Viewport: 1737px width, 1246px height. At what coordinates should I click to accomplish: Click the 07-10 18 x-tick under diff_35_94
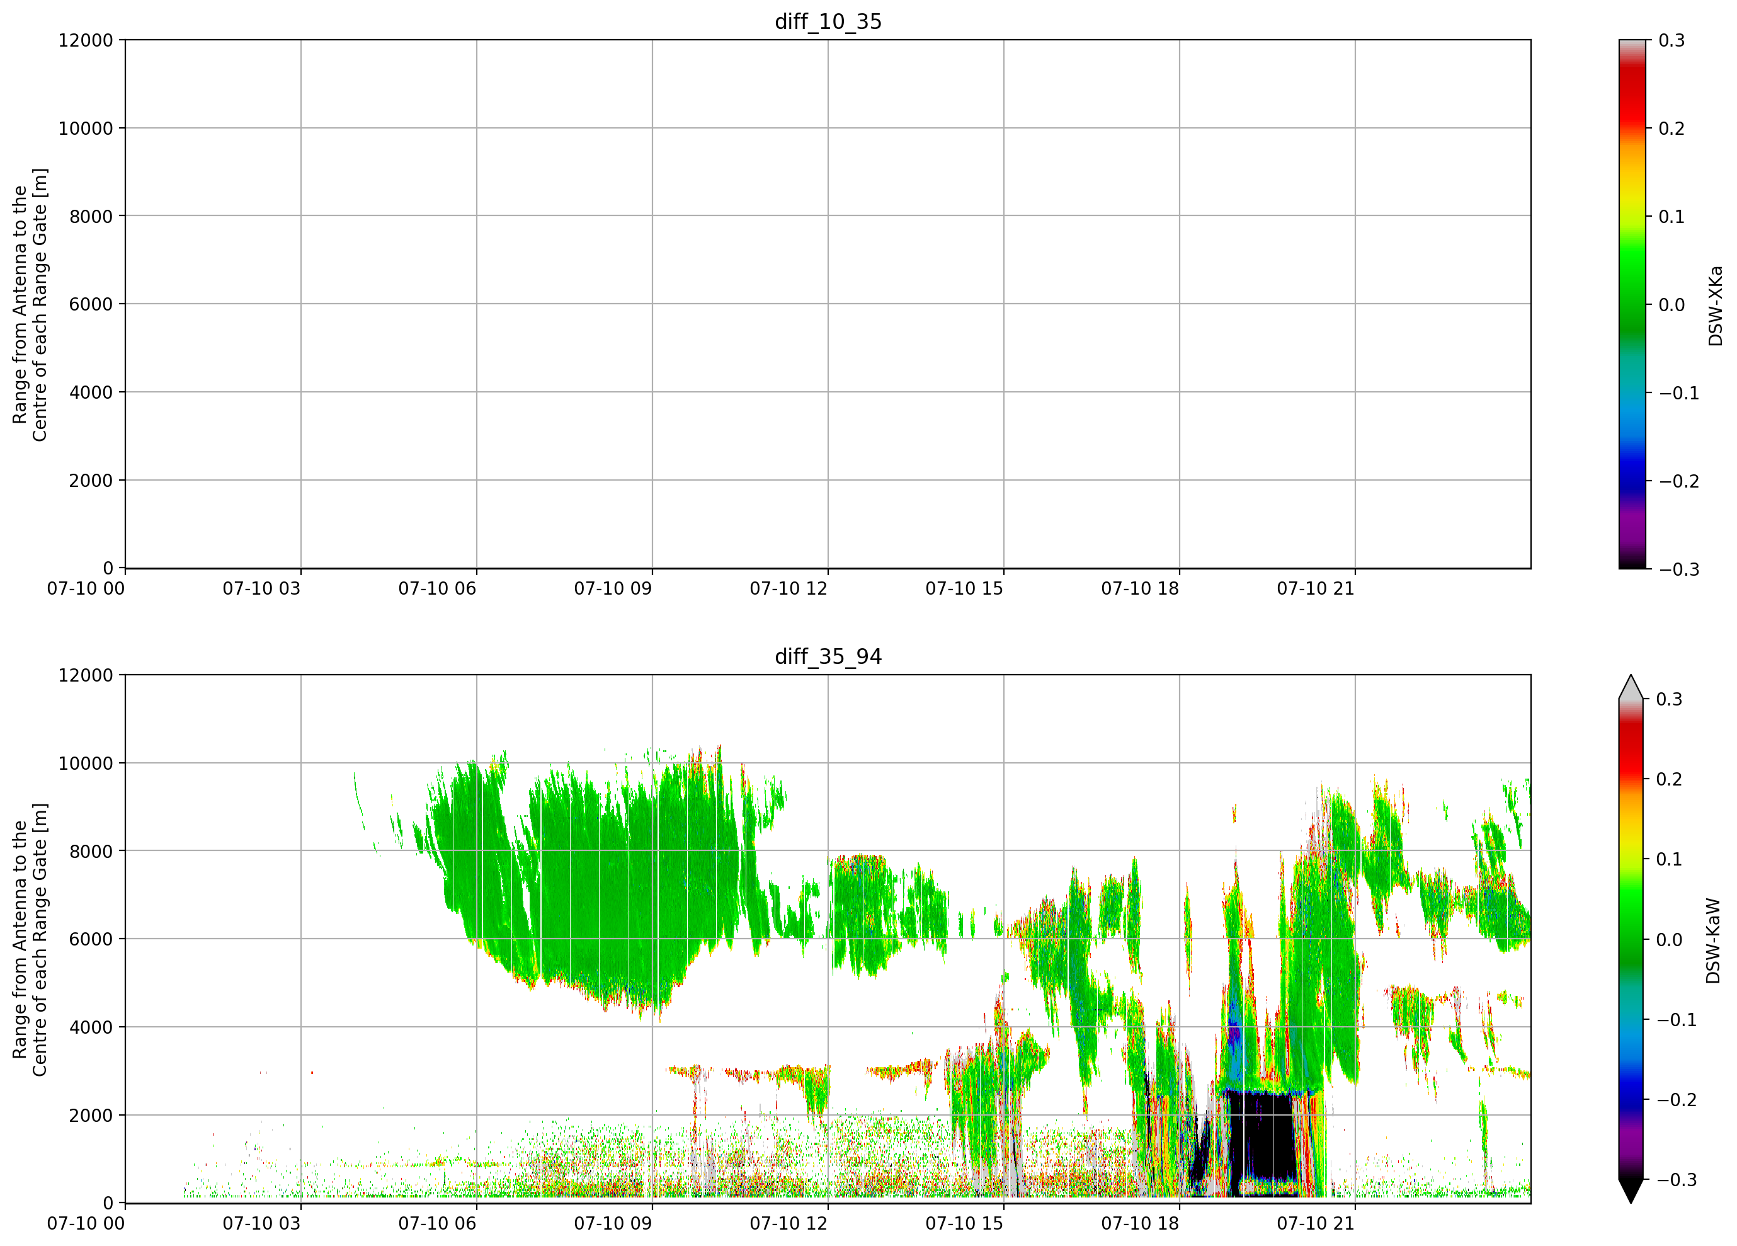pos(1141,1223)
